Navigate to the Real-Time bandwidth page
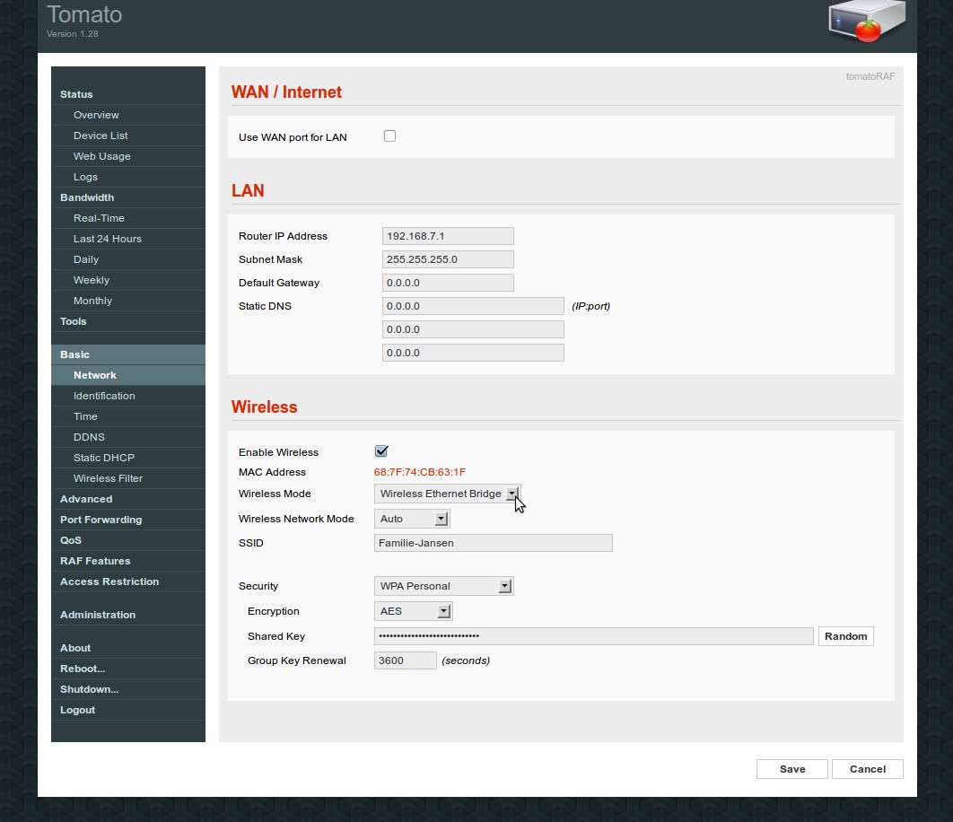 click(99, 217)
